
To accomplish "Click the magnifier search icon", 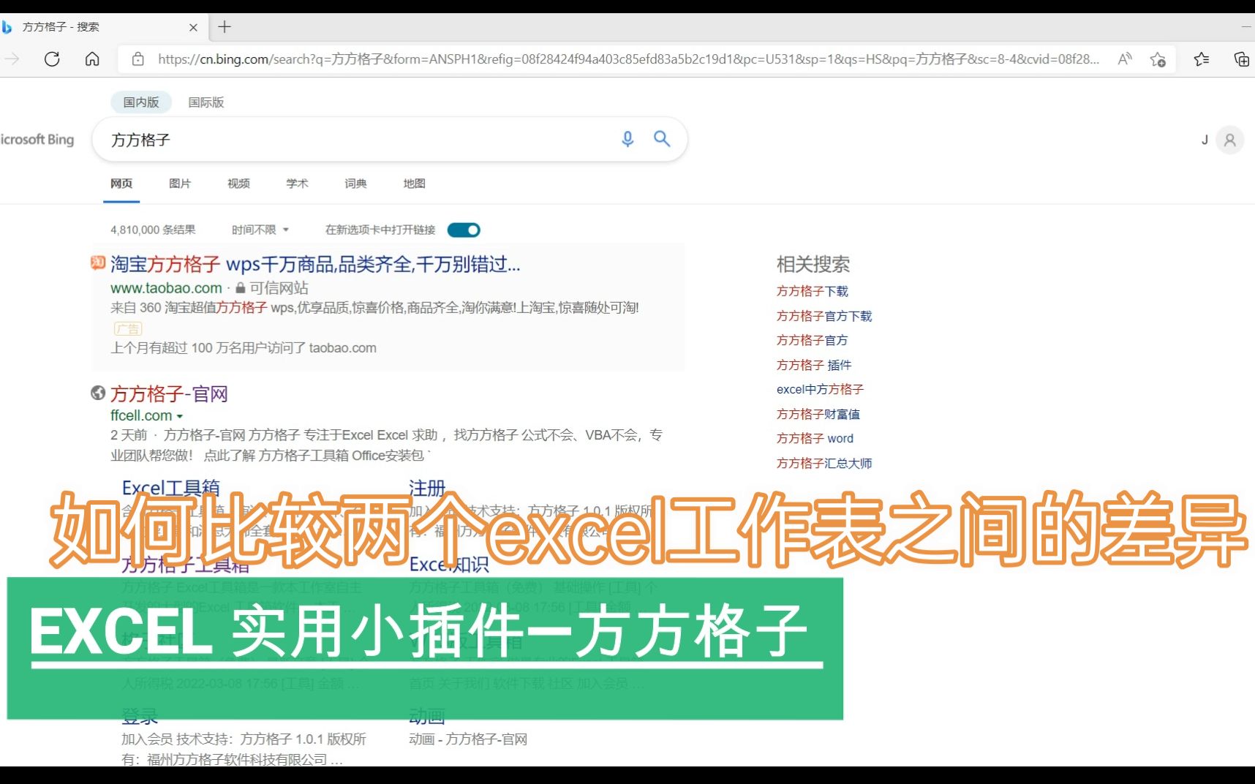I will coord(662,139).
